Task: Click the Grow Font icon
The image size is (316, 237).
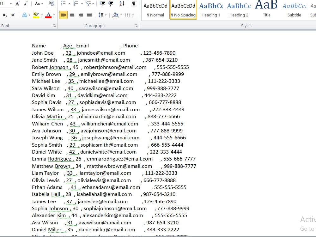Action: pyautogui.click(x=18, y=3)
